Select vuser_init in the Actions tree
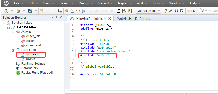Viewport: 218px width, 94px height. coord(33,36)
